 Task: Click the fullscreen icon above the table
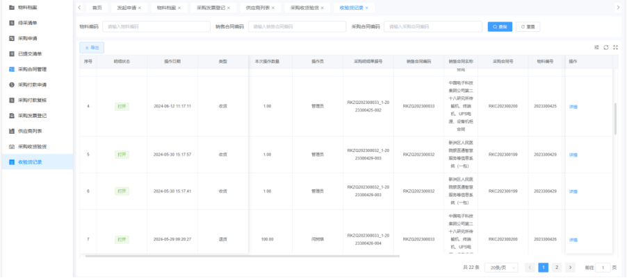point(614,47)
